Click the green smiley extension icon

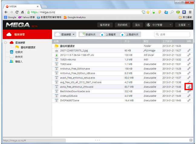click(x=178, y=12)
